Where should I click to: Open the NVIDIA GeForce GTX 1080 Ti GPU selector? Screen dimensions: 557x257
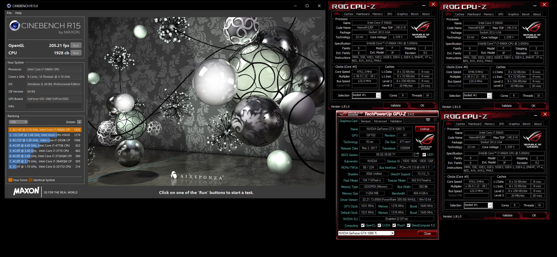click(366, 233)
